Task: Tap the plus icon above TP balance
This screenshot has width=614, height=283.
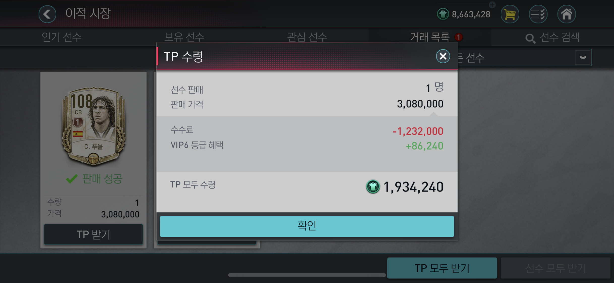Action: 492,5
